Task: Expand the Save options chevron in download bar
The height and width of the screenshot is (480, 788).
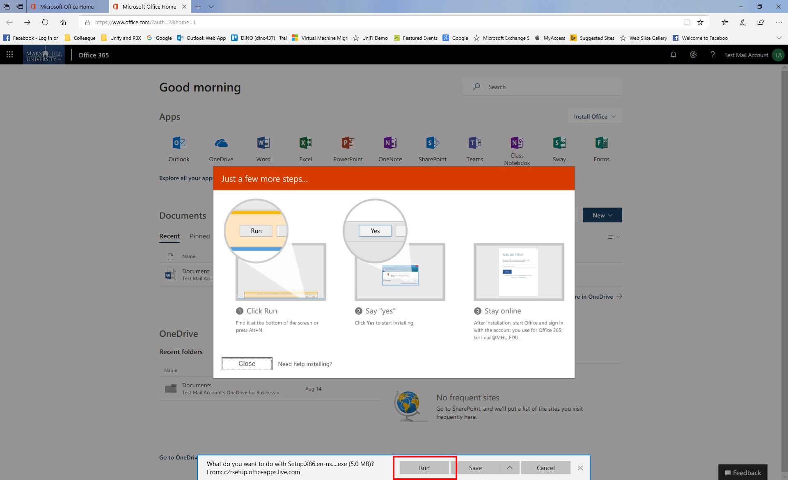Action: pyautogui.click(x=510, y=467)
